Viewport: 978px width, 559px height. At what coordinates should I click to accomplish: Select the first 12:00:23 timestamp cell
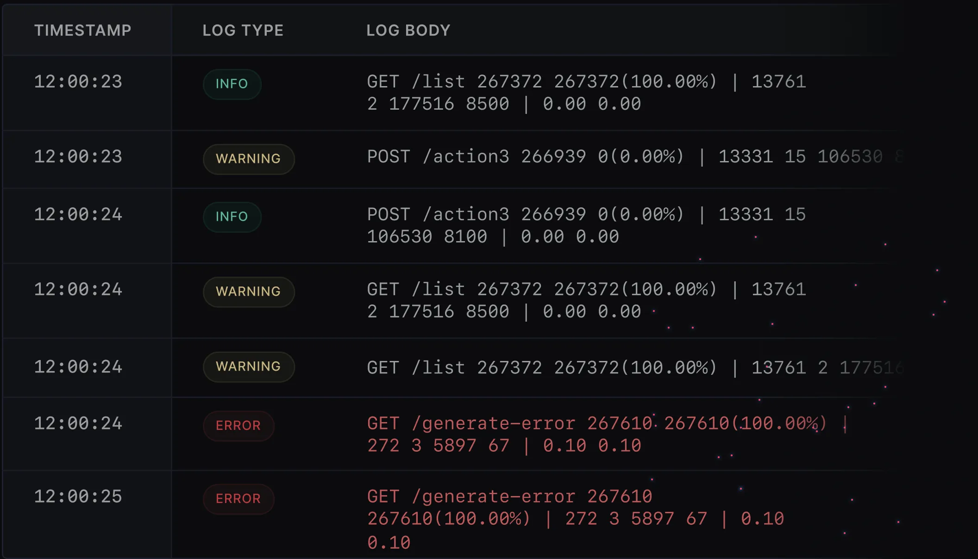78,82
